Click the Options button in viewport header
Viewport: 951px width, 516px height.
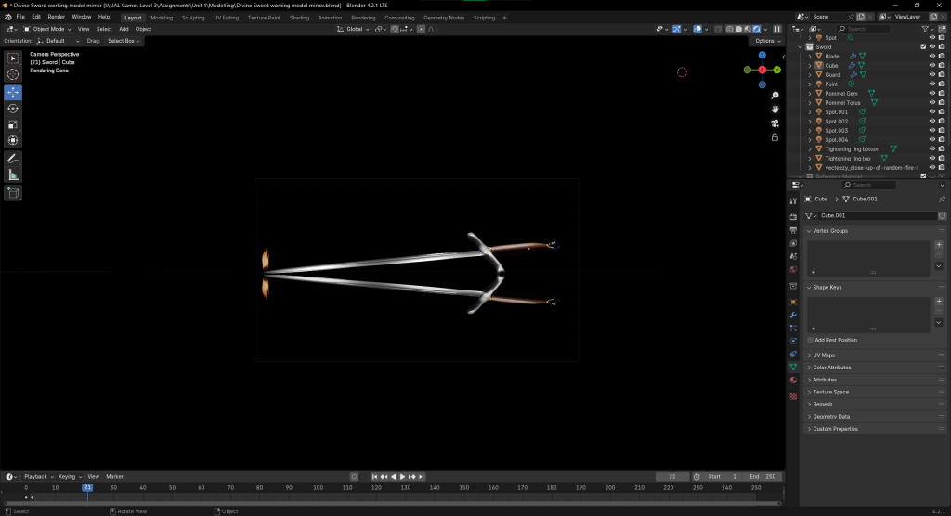[766, 41]
